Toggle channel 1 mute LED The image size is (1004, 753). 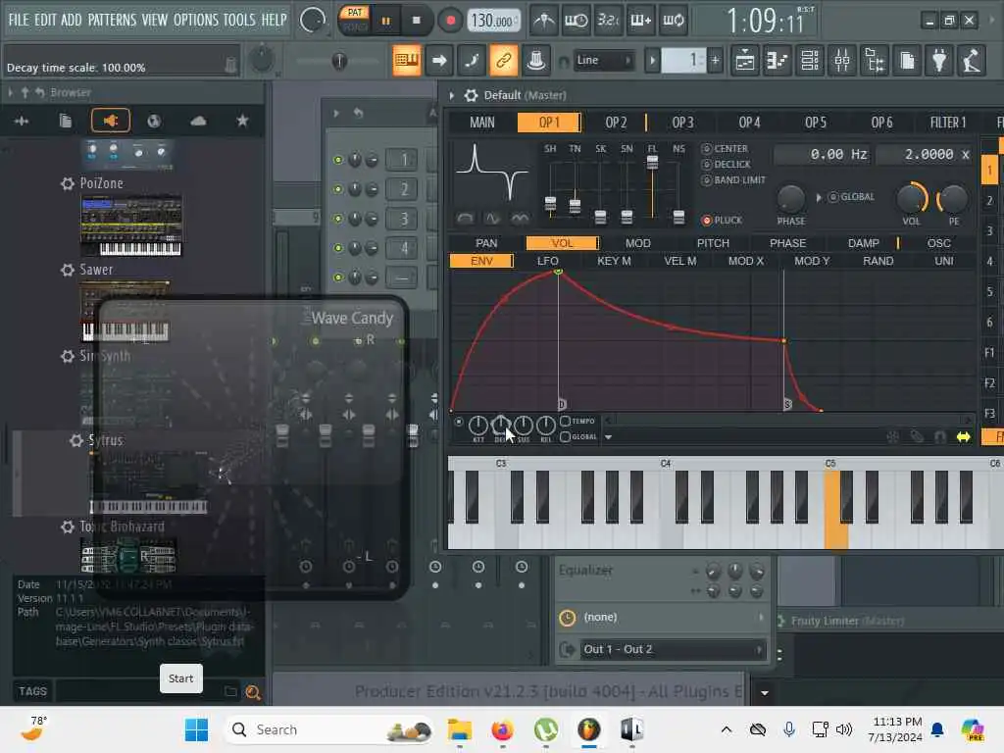pos(338,160)
